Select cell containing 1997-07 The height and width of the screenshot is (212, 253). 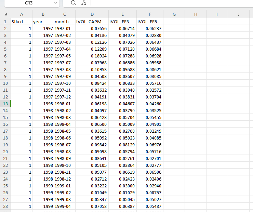coord(65,63)
